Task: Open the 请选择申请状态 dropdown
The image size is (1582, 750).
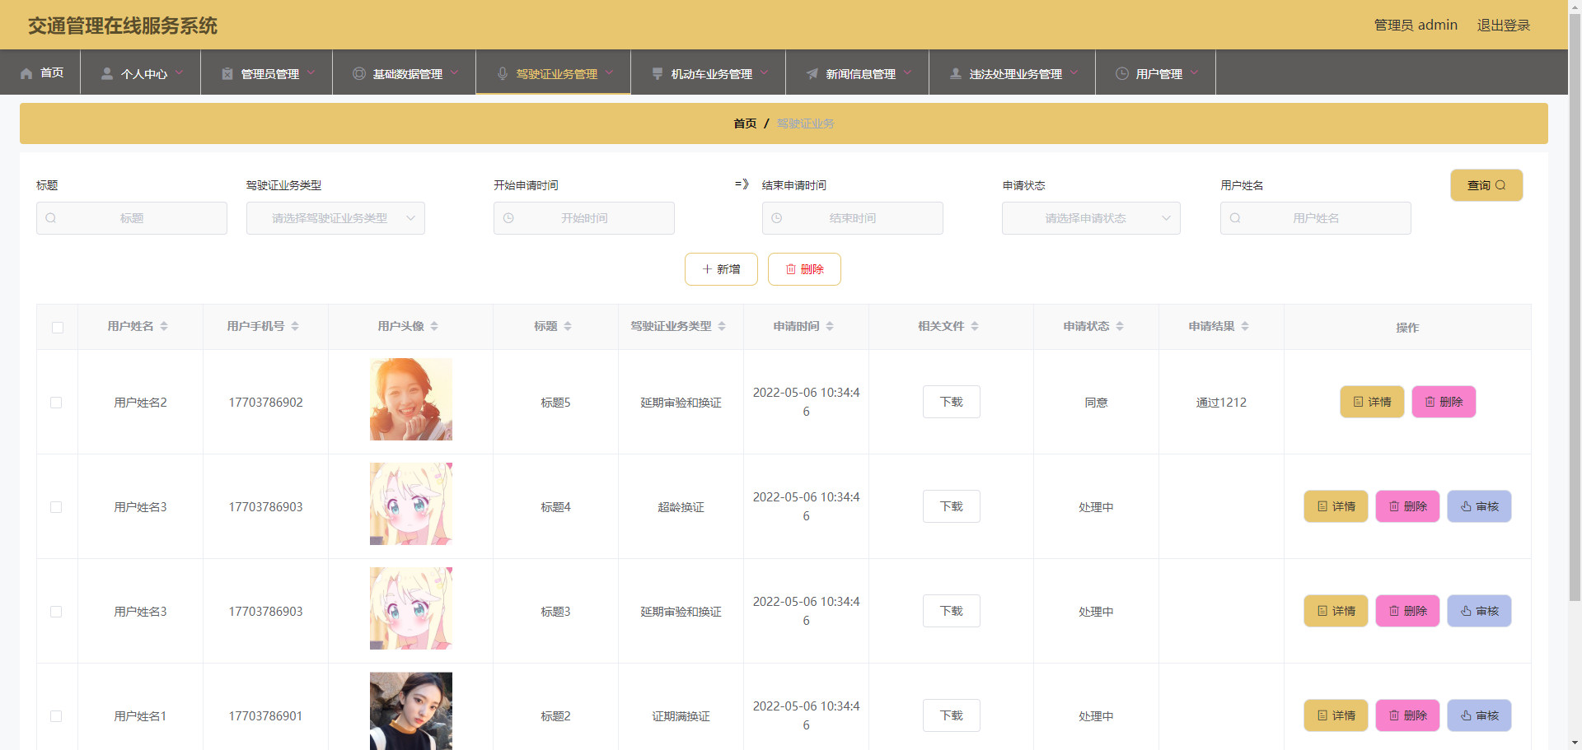Action: [x=1091, y=218]
